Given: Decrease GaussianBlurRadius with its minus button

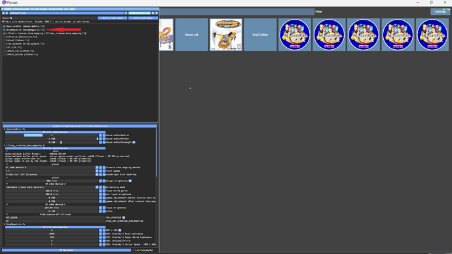Looking at the screenshot, I should (101, 135).
